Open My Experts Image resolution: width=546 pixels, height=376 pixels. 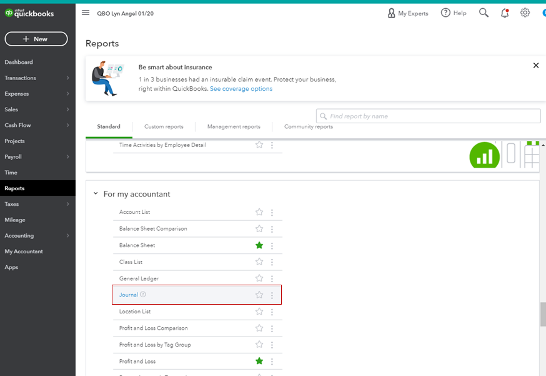pyautogui.click(x=408, y=13)
